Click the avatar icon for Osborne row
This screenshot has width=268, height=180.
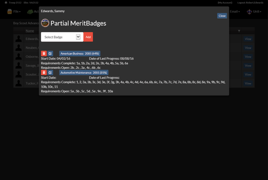(18, 57)
